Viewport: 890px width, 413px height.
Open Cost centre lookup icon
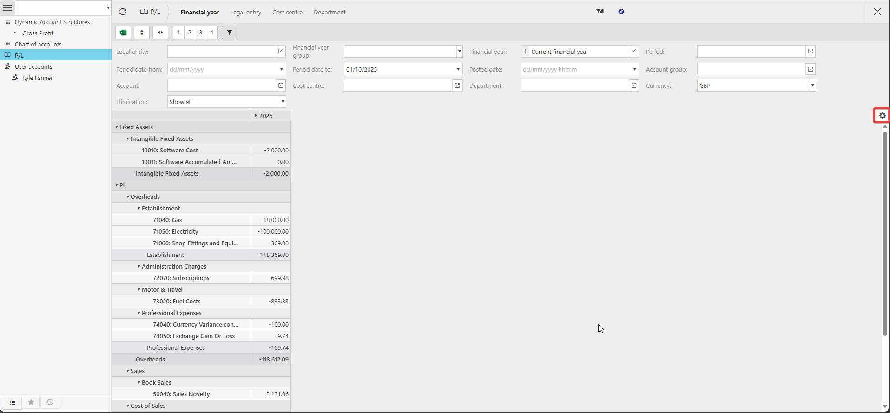pos(457,85)
